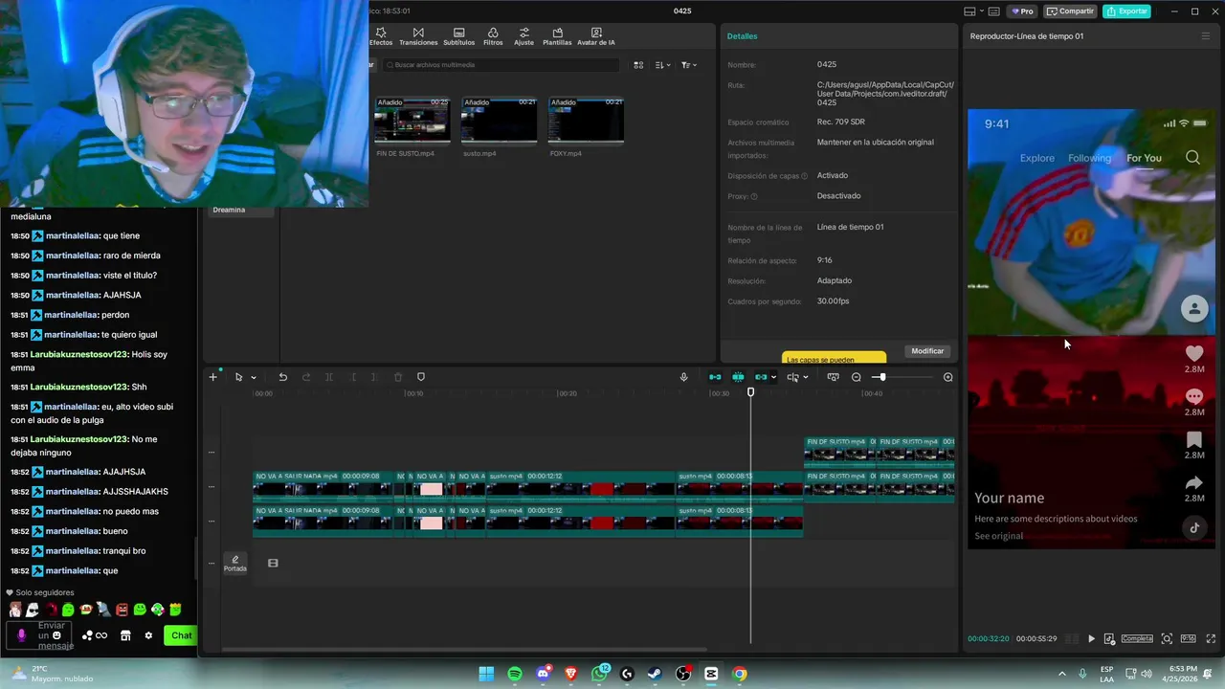Open the TikTok safe-zone overlay icon
The width and height of the screenshot is (1225, 689).
[1109, 638]
